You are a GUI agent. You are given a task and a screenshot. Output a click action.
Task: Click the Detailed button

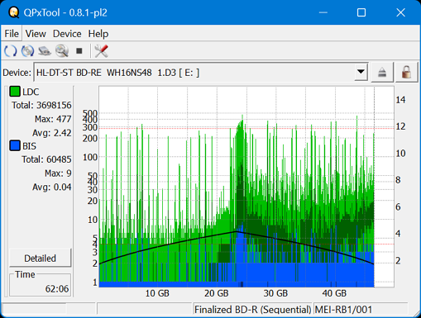tap(41, 259)
